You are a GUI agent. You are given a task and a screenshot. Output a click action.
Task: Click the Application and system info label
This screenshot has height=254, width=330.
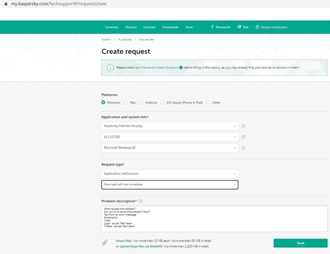pos(125,117)
